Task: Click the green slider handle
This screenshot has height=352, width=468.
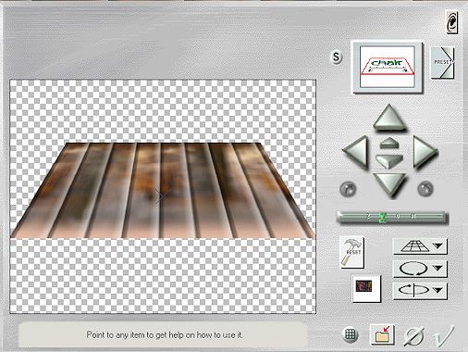Action: pyautogui.click(x=383, y=218)
